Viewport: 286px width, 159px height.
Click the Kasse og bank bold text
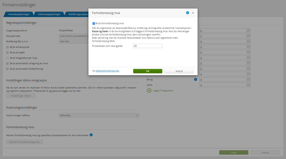100,31
